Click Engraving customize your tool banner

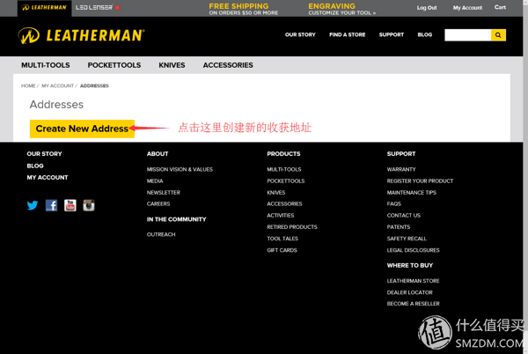point(341,9)
